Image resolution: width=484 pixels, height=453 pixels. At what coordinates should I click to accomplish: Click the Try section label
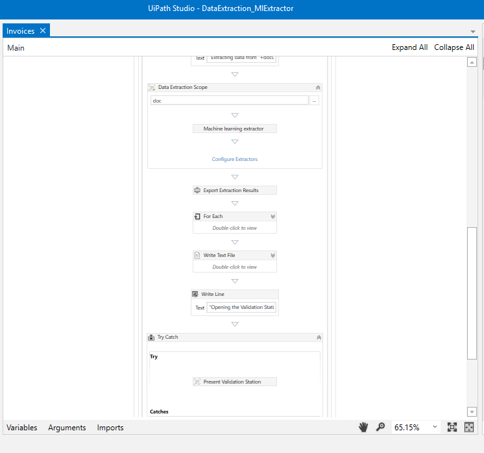(154, 356)
